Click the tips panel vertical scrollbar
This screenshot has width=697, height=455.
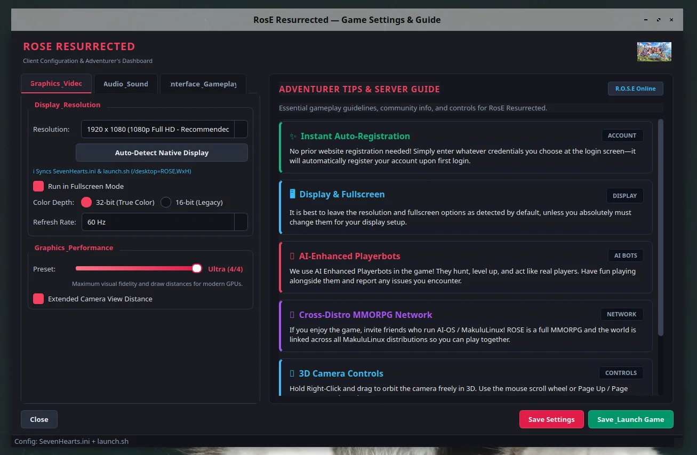pos(661,227)
